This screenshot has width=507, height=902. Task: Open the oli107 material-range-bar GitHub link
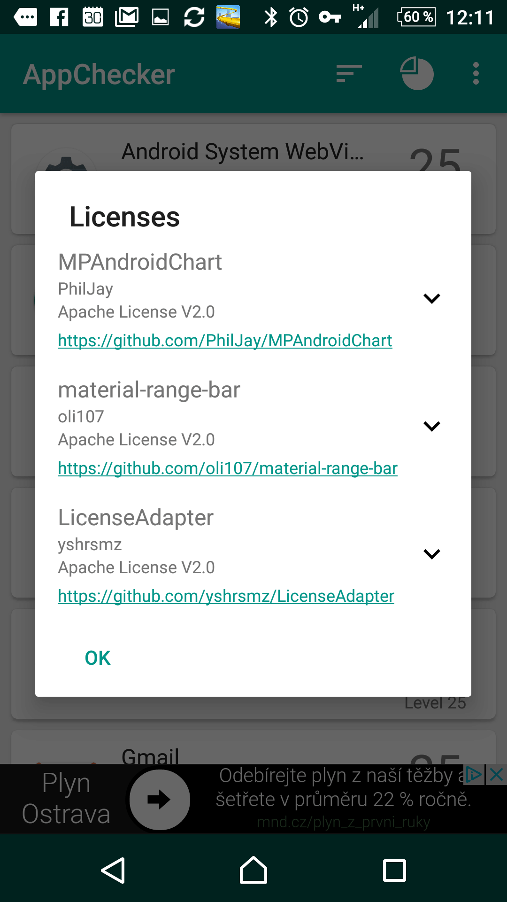[x=228, y=468]
